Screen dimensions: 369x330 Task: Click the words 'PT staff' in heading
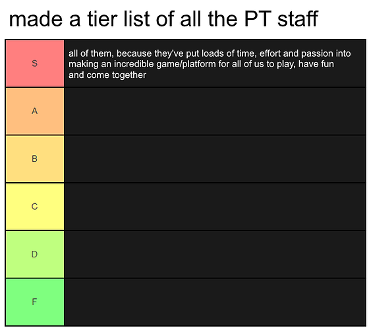281,19
